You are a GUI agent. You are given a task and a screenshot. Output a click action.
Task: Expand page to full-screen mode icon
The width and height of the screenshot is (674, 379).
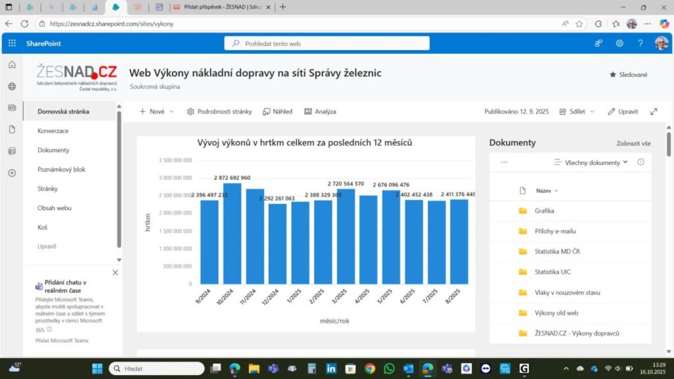(x=654, y=112)
